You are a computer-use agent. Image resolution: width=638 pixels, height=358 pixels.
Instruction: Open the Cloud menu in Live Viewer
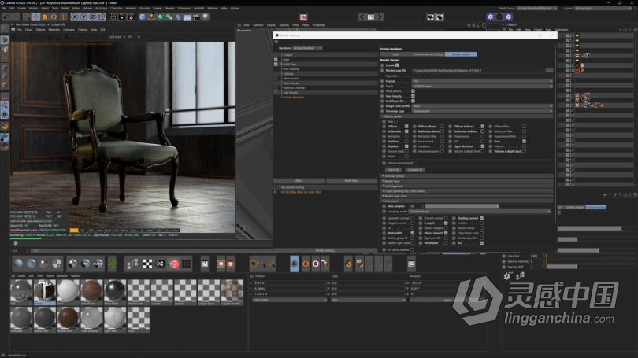pos(29,30)
